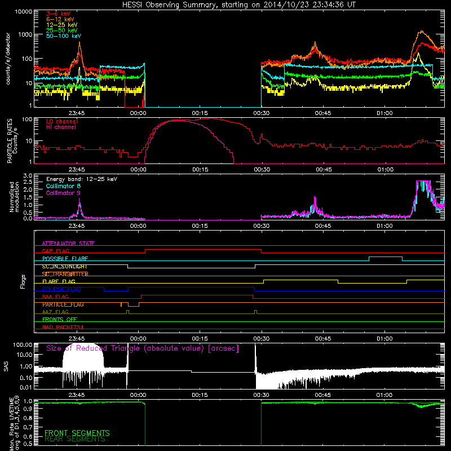Viewport: 451px width, 451px height.
Task: Click the SC_IN_SUNLIGHT flag label
Action: 64,266
